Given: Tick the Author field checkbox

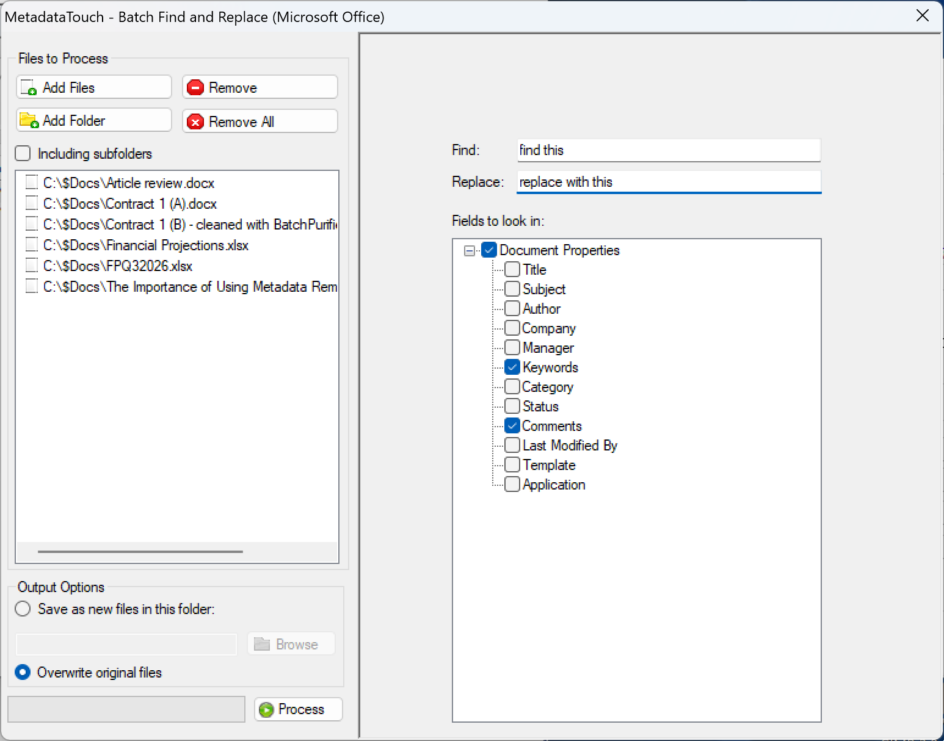Looking at the screenshot, I should coord(512,308).
